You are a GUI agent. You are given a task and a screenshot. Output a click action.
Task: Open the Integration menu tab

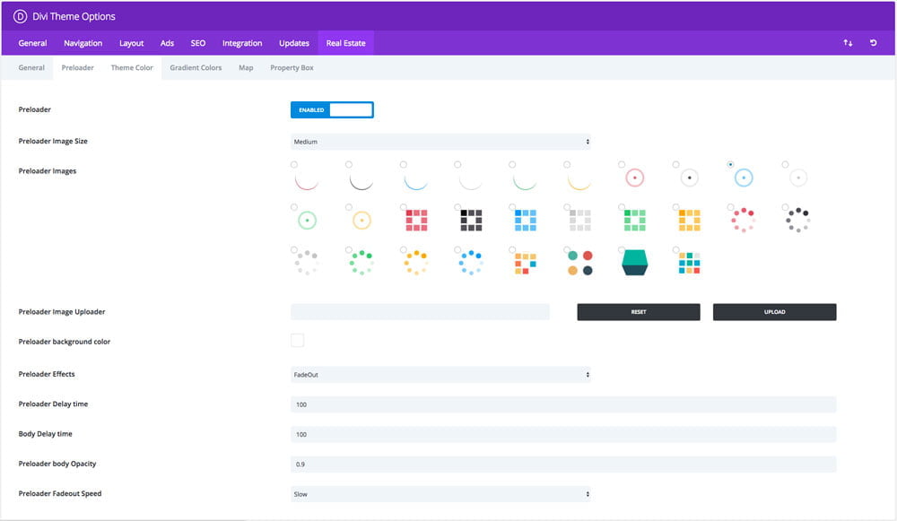coord(242,43)
